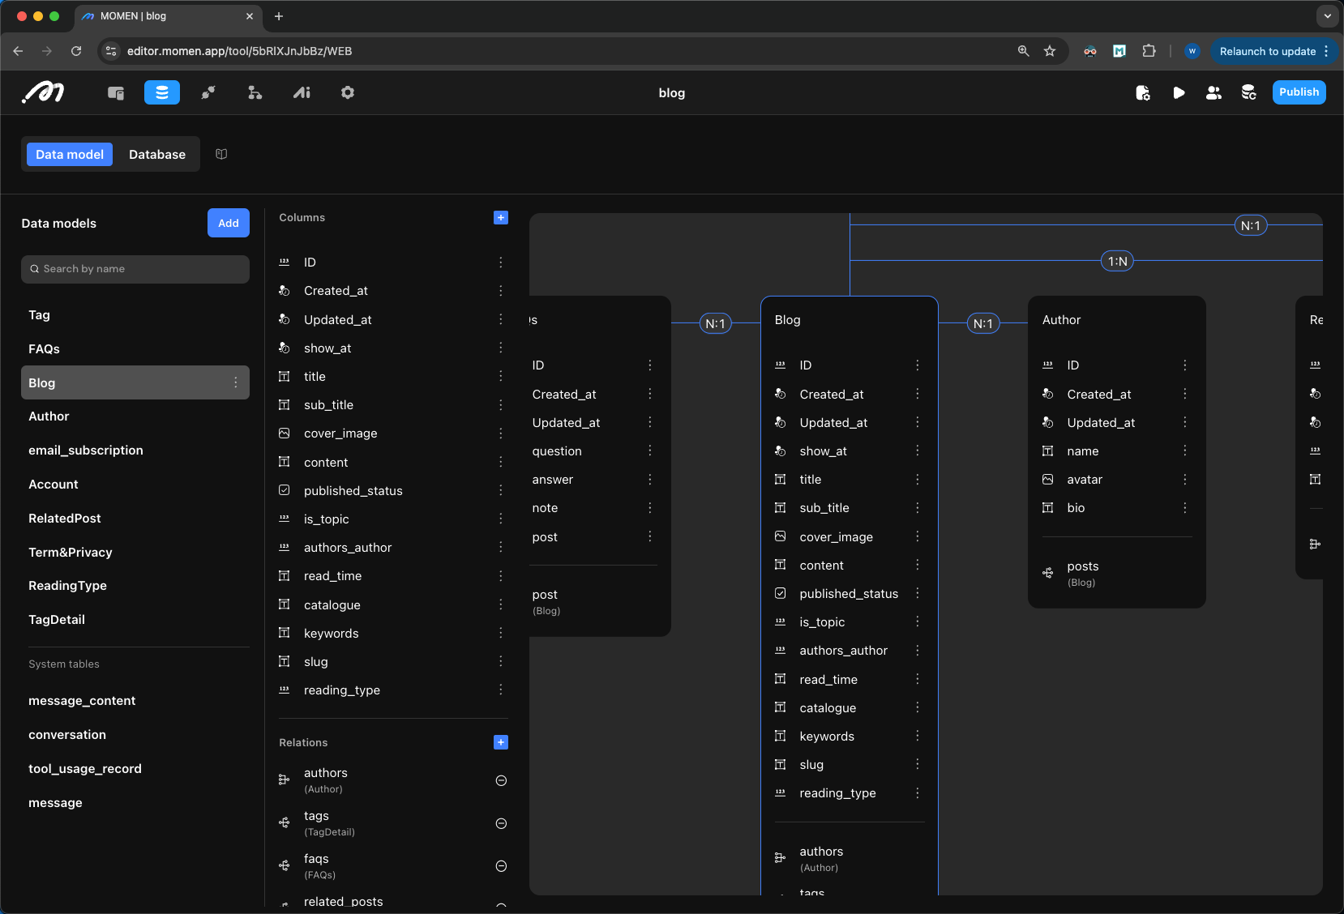Open the actionflow tree icon
The height and width of the screenshot is (914, 1344).
tap(255, 93)
